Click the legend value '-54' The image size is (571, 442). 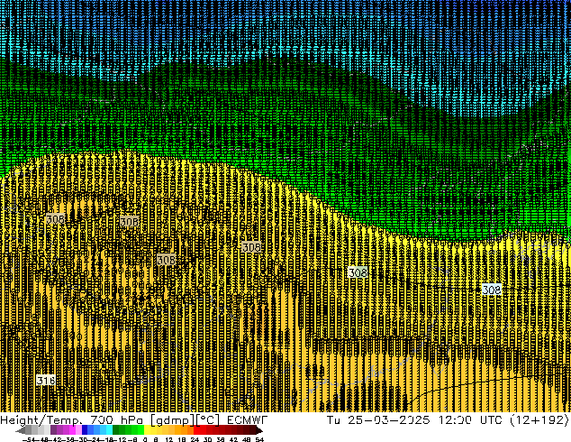click(x=29, y=440)
